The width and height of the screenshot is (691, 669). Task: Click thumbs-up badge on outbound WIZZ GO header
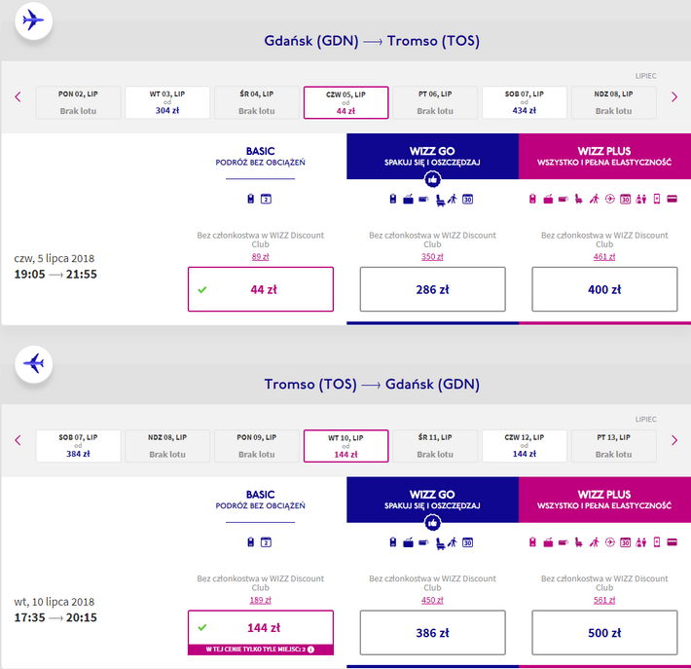[x=432, y=178]
